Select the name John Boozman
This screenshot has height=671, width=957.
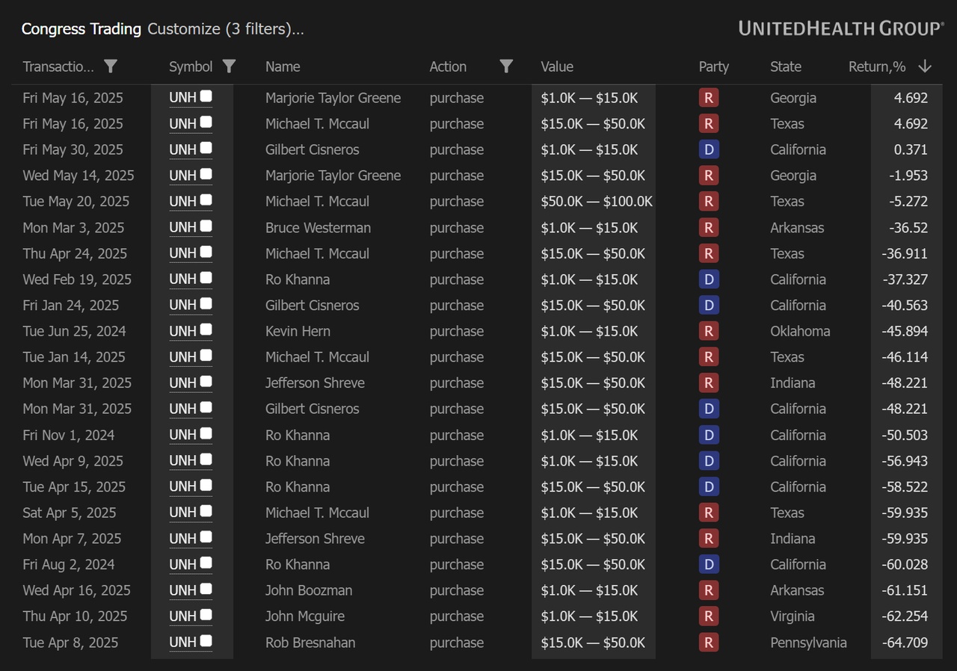click(309, 590)
